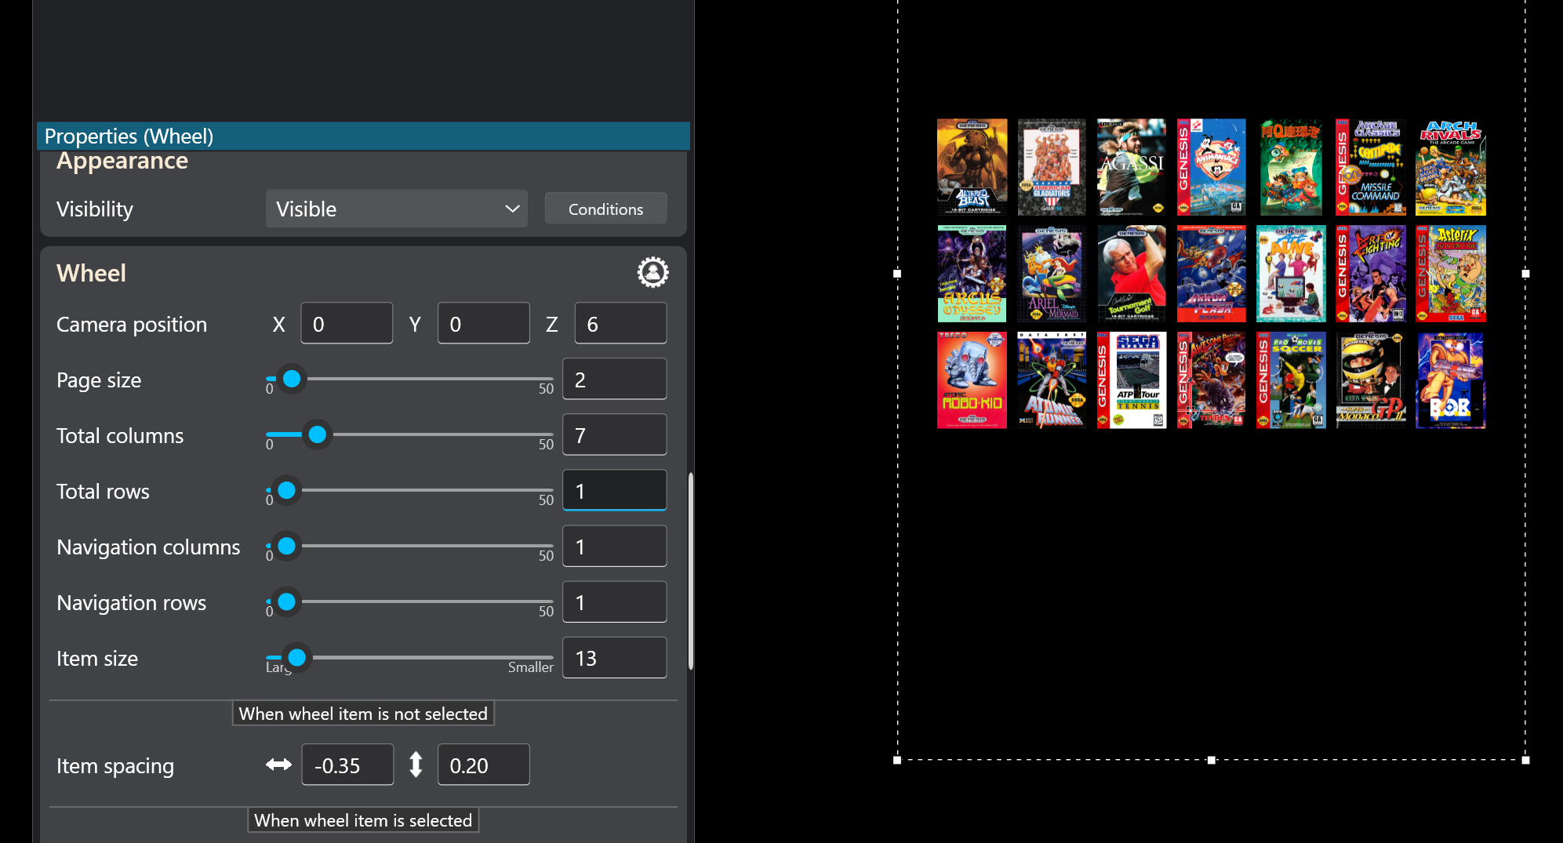Select the American Gladiators box art

point(1052,167)
